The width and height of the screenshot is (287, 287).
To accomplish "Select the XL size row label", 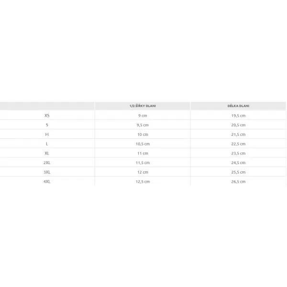I will click(47, 153).
